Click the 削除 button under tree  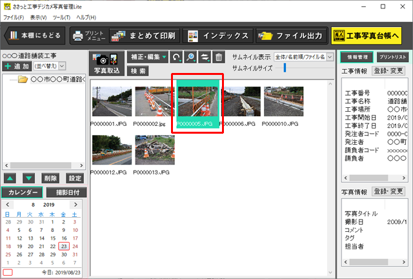(50, 178)
